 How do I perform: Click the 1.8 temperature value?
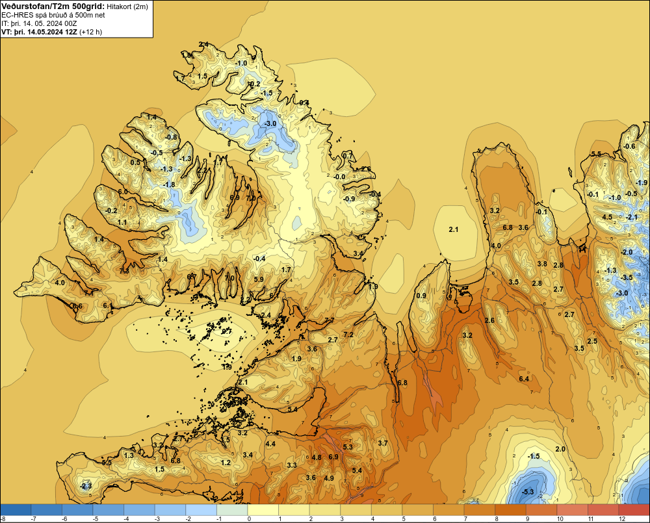187,55
